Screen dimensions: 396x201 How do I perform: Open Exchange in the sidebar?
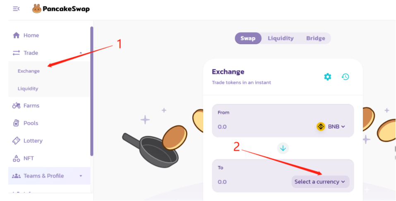pos(29,71)
